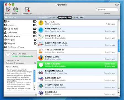Select the Updates group label

(x=12, y=25)
